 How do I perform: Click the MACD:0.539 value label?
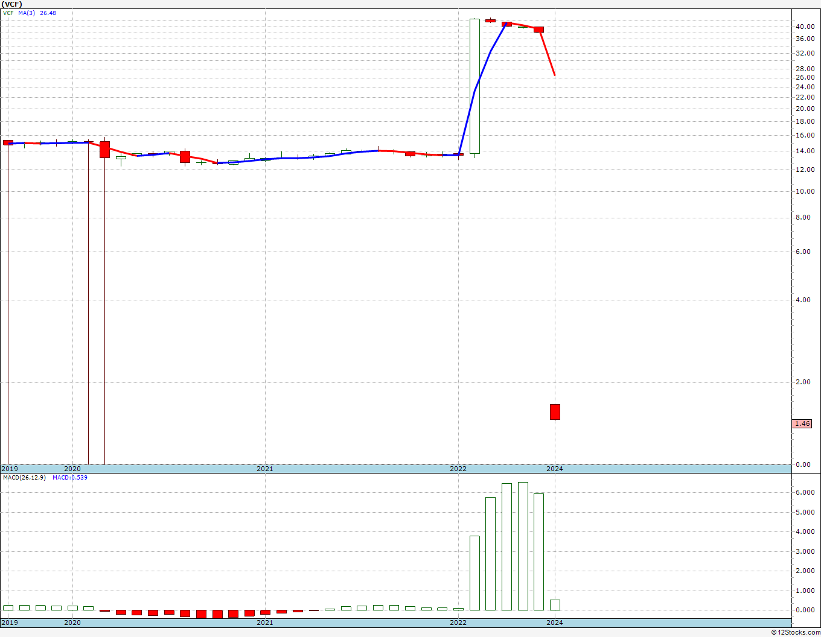click(69, 478)
